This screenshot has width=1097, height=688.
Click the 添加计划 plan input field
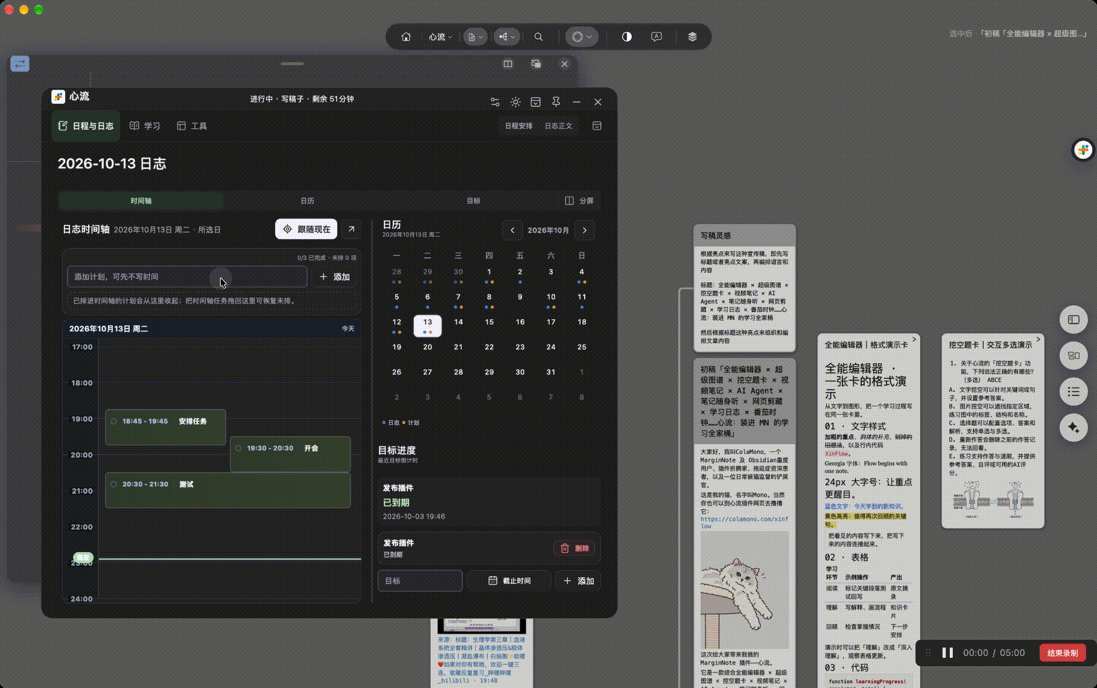click(x=187, y=276)
